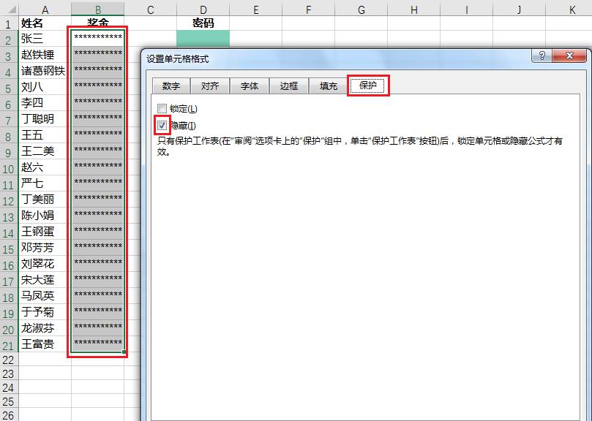Select the cell containing 龙淑芬
This screenshot has height=421, width=592.
(45, 328)
